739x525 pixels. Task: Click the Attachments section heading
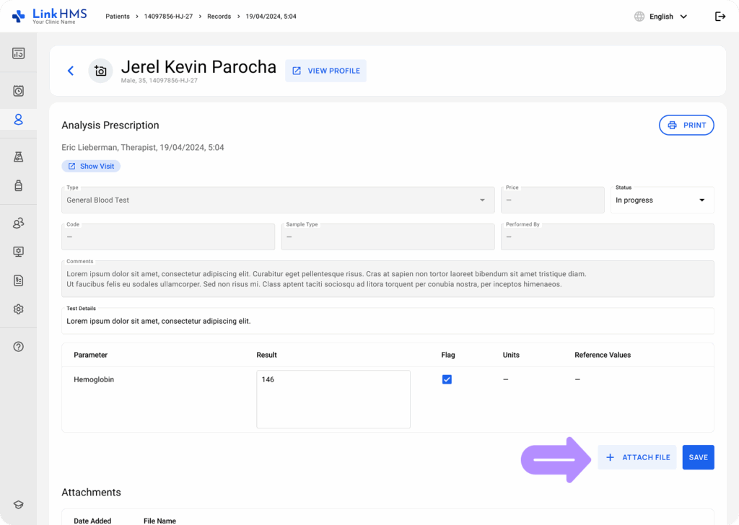(91, 492)
